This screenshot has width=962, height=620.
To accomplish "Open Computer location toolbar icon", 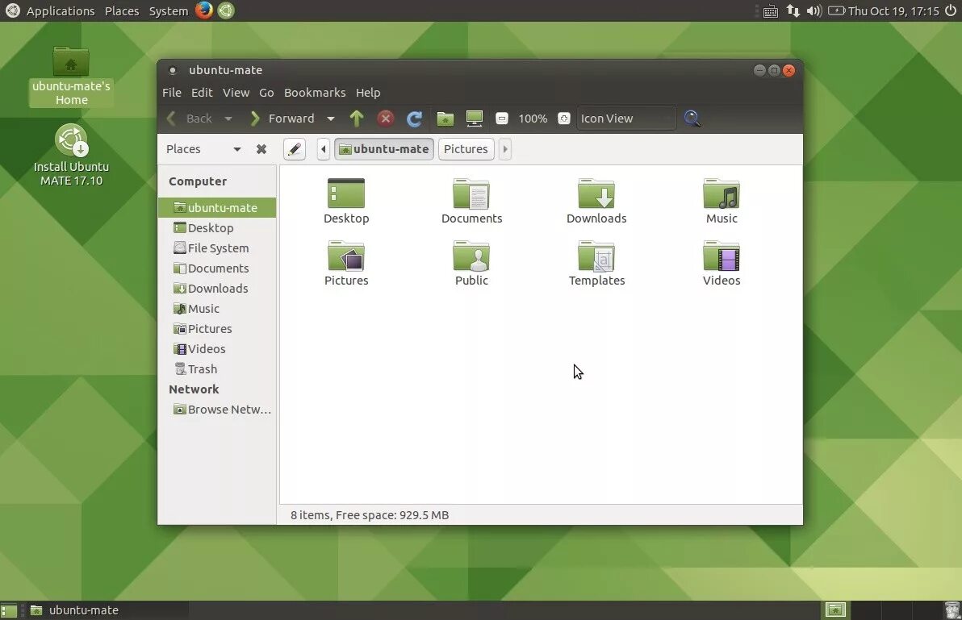I will (x=475, y=119).
